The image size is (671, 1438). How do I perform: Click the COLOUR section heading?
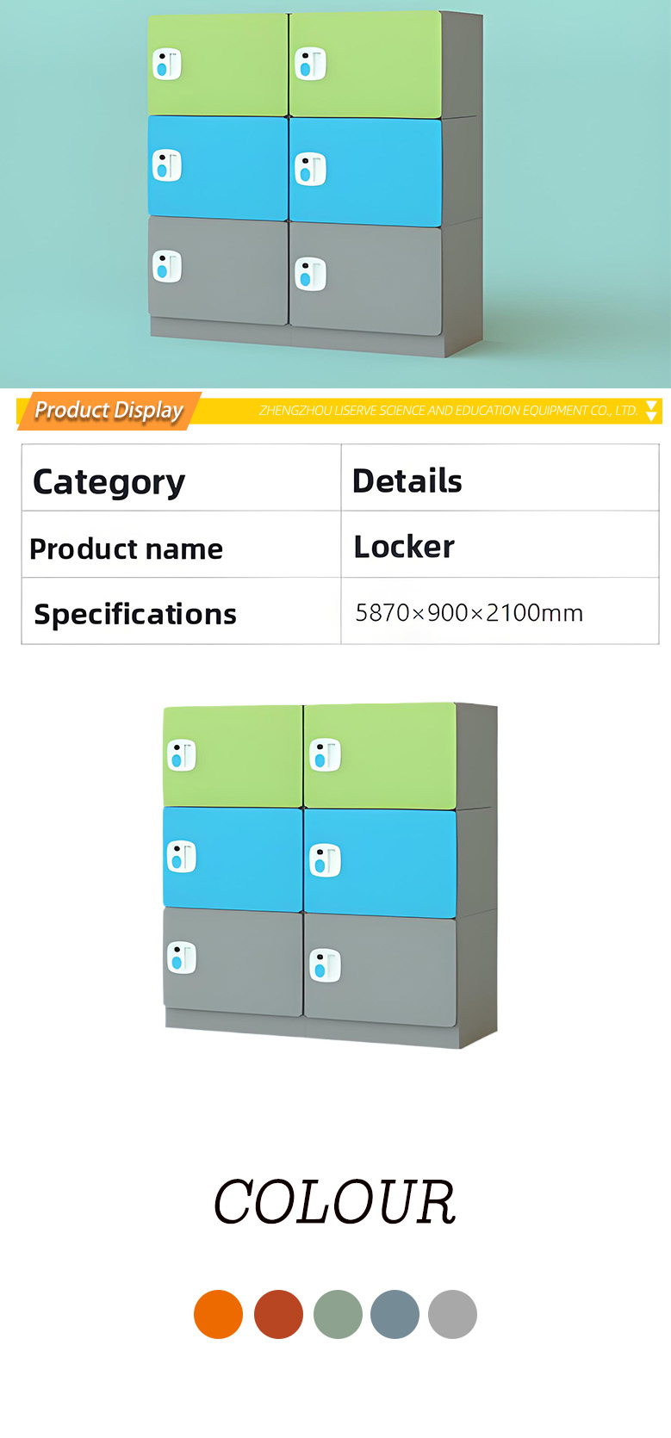[334, 1202]
